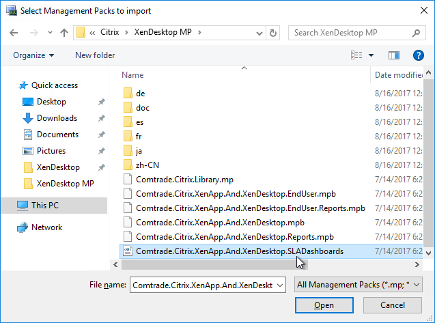
Task: Click the pin icon next to Pictures
Action: 102,151
